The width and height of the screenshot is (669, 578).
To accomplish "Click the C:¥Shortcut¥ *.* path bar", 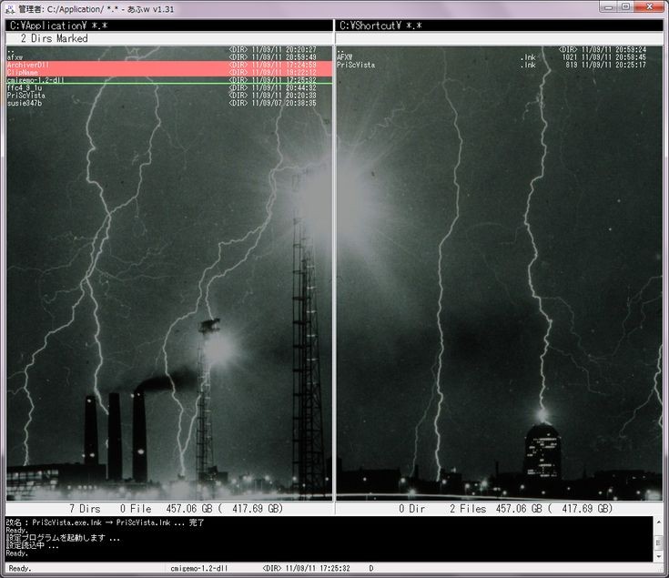I will pyautogui.click(x=499, y=25).
